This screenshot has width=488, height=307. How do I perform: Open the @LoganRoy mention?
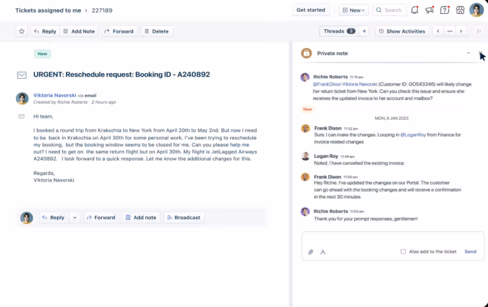(x=413, y=135)
